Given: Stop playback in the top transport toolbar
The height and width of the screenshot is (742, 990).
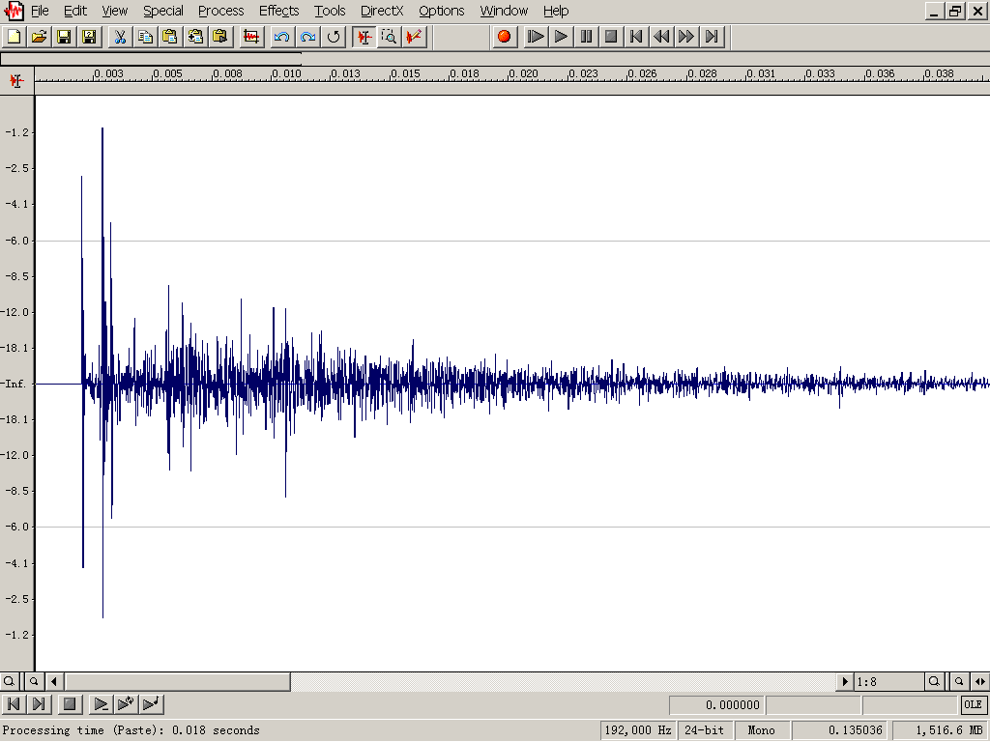Looking at the screenshot, I should click(611, 37).
